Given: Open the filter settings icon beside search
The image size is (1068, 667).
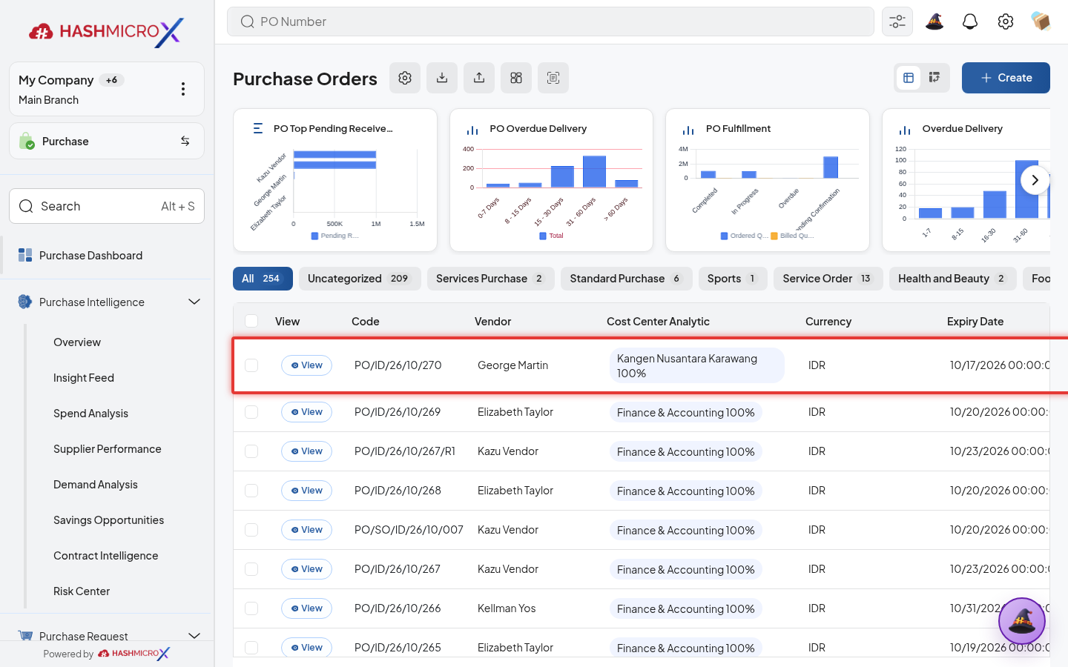Looking at the screenshot, I should coord(897,21).
